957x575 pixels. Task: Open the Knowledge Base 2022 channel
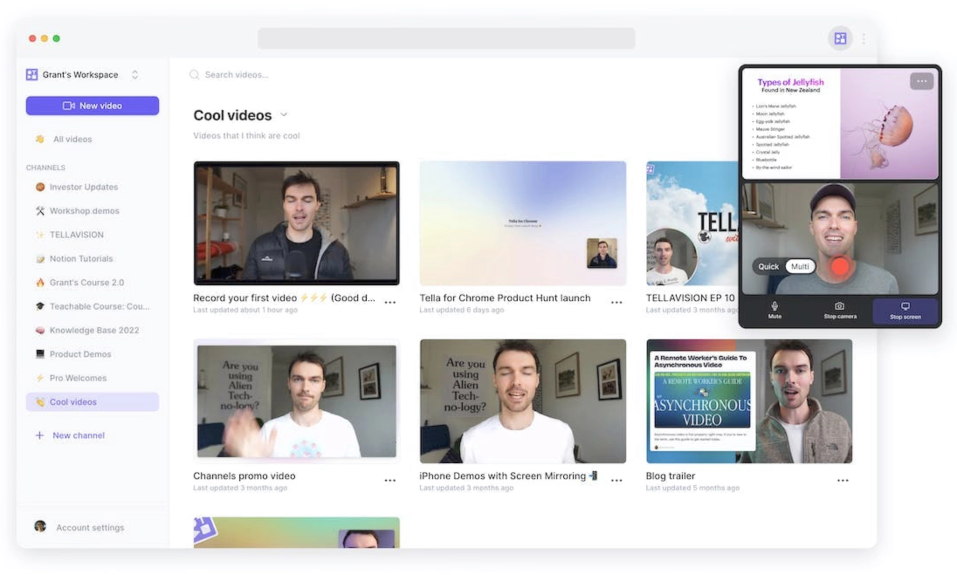(92, 330)
